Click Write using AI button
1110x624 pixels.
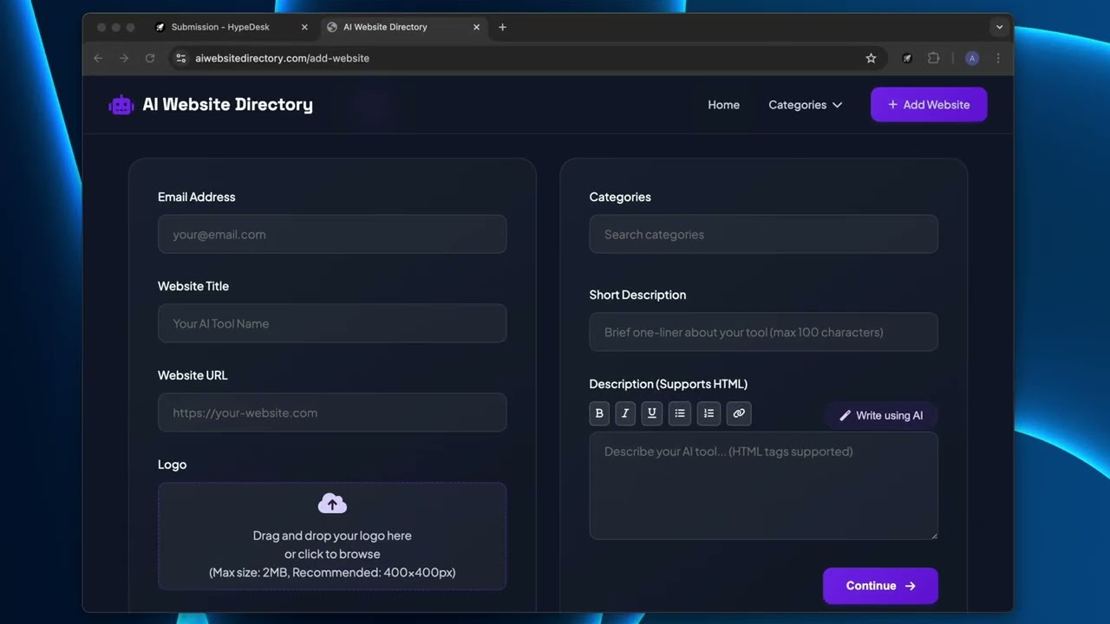pyautogui.click(x=880, y=415)
